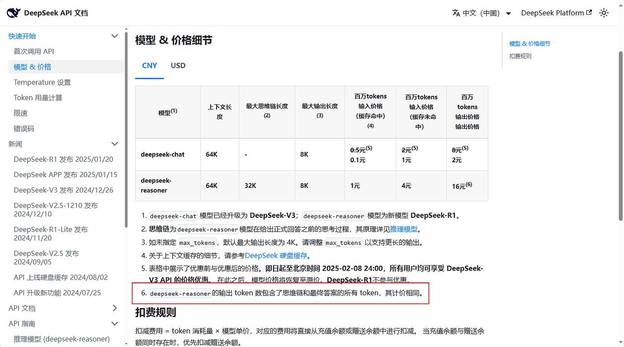Collapse the API 指南 section chevron
The height and width of the screenshot is (347, 624).
pyautogui.click(x=114, y=324)
